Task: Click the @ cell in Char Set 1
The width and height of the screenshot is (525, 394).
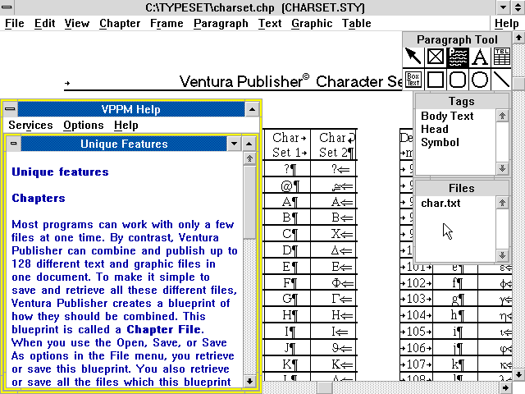Action: 290,186
